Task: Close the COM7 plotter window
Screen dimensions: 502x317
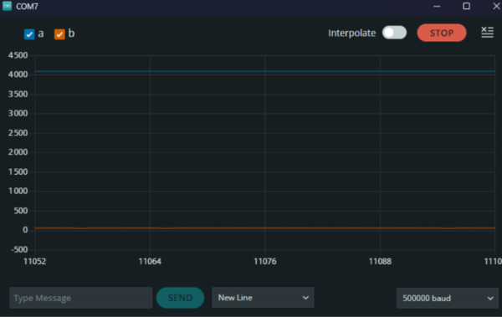Action: tap(496, 6)
